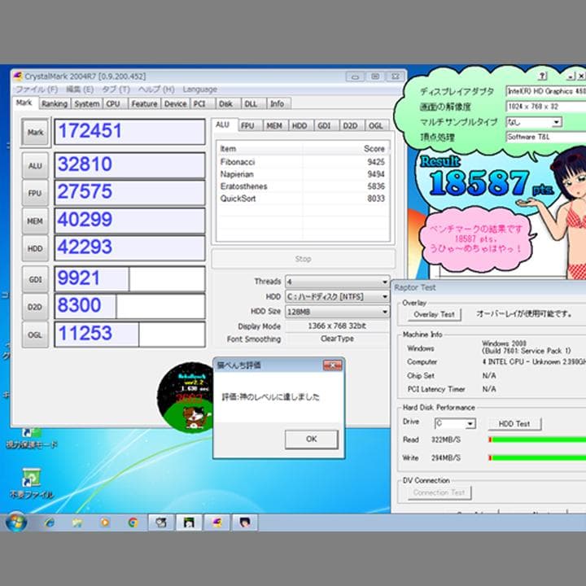Open the Language menu
The image size is (586, 586).
click(x=200, y=90)
